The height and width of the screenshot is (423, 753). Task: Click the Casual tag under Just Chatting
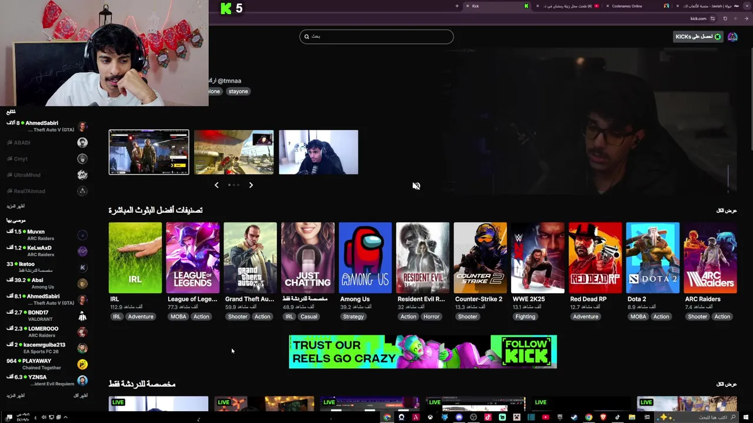tap(309, 317)
